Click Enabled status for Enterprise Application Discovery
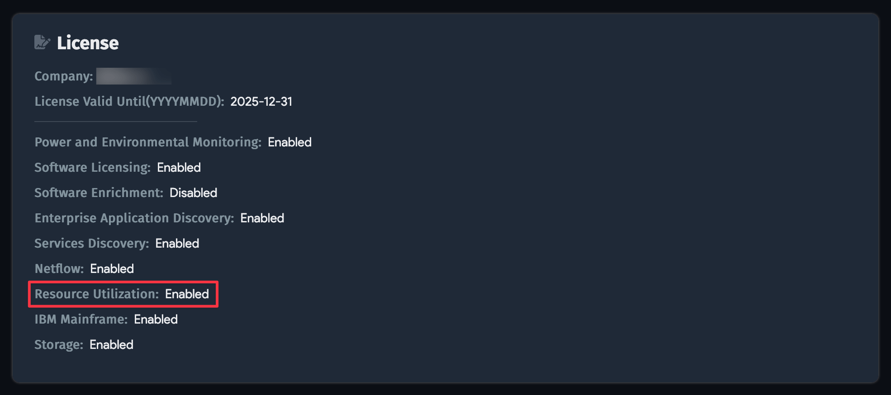The height and width of the screenshot is (395, 891). click(x=262, y=218)
